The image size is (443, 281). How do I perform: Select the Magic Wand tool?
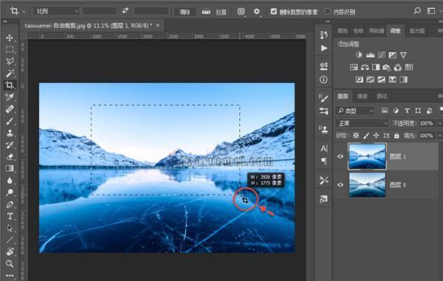(10, 73)
